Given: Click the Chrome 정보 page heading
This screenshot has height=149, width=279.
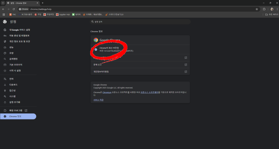Looking at the screenshot, I should 97,31.
